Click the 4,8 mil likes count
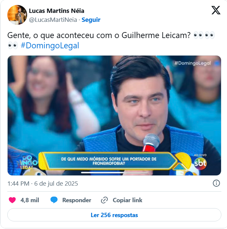The height and width of the screenshot is (229, 227). [30, 200]
